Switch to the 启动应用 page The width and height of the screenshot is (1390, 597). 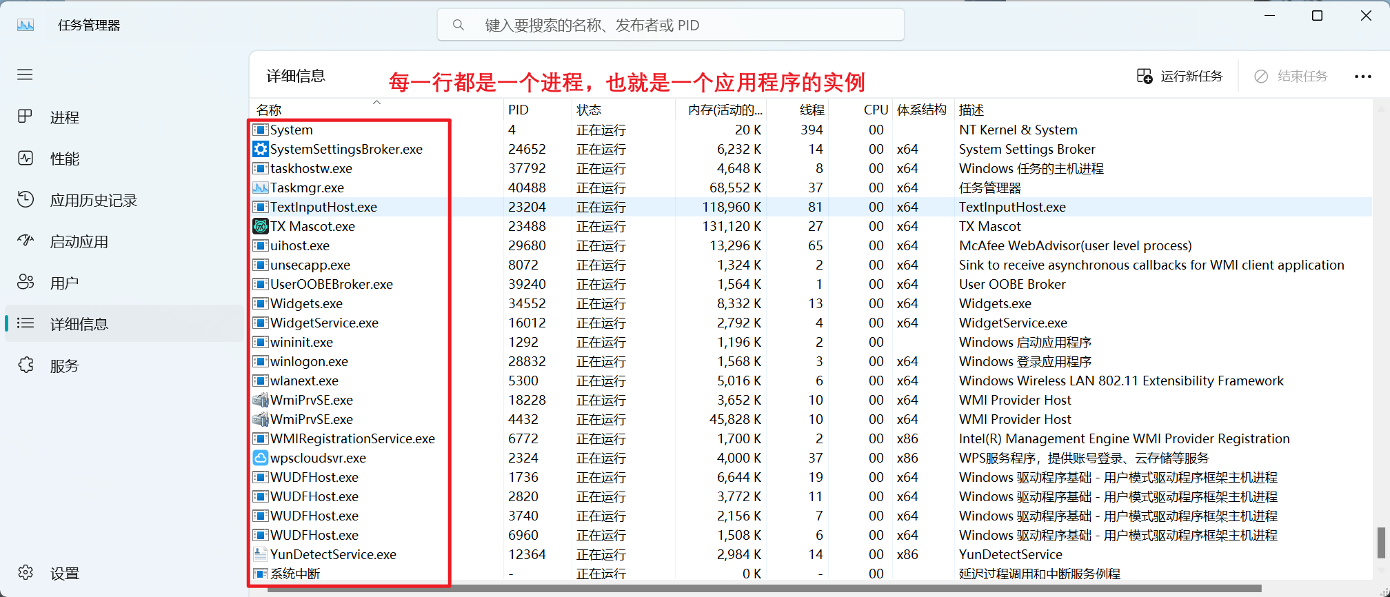tap(79, 241)
